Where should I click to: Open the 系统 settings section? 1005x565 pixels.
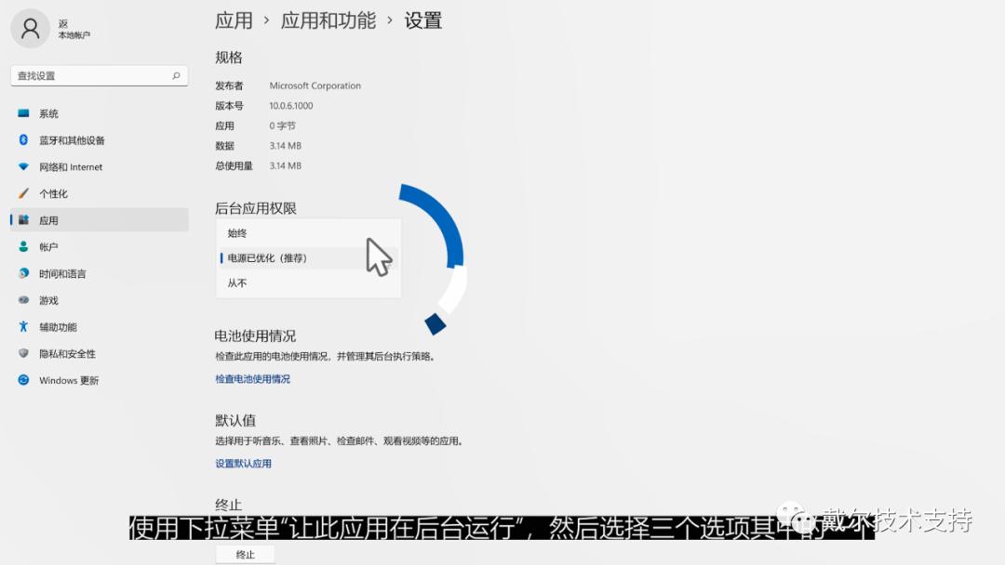(x=56, y=112)
